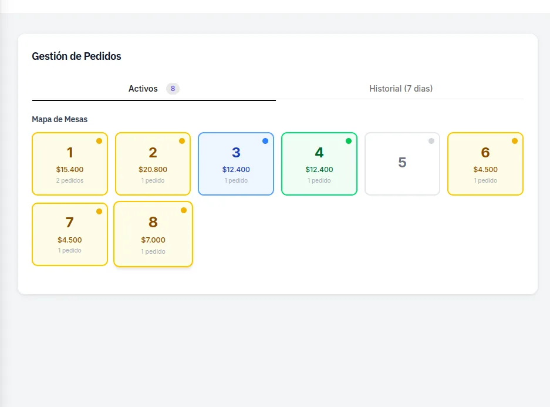
Task: Click the green status dot on Table 4
Action: pos(349,140)
